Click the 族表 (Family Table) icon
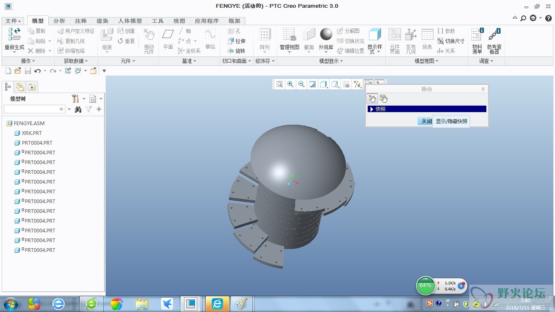The image size is (555, 312). (x=427, y=35)
